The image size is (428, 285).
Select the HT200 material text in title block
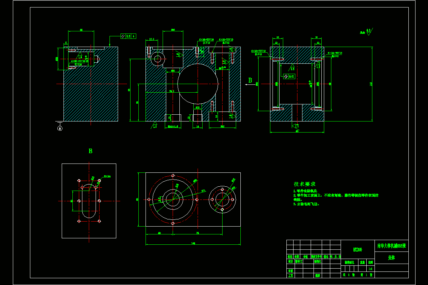[357, 250]
